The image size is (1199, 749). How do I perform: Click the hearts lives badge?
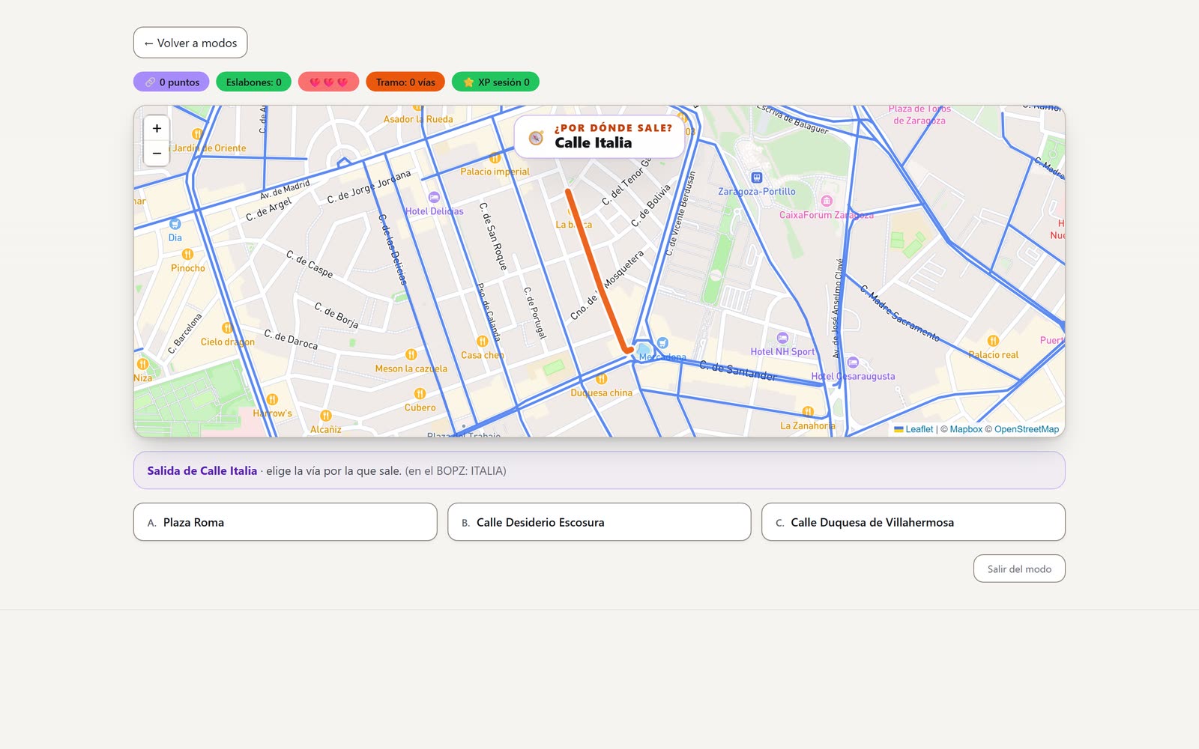[x=328, y=82]
